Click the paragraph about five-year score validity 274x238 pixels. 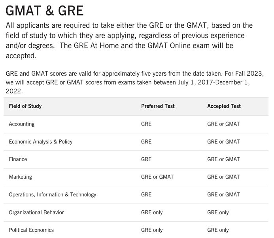tap(134, 82)
